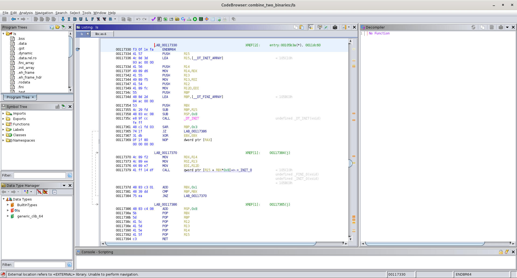Image resolution: width=517 pixels, height=278 pixels.
Task: Open the Memory Map chip icon
Action: tap(201, 19)
